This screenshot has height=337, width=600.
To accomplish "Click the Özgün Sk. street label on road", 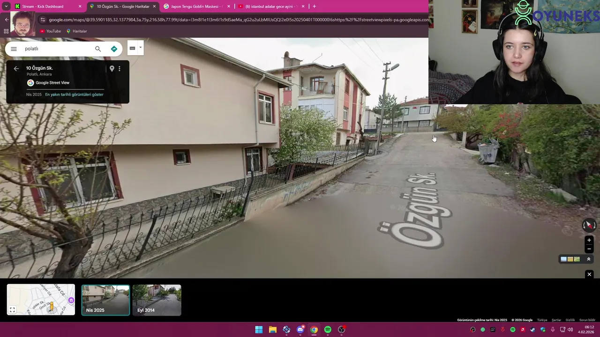I will (x=415, y=211).
